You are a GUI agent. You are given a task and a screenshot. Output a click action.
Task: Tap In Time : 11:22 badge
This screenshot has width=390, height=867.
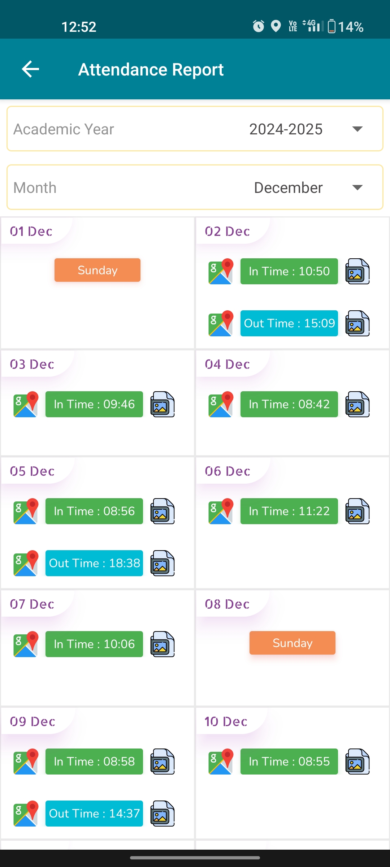pyautogui.click(x=289, y=511)
